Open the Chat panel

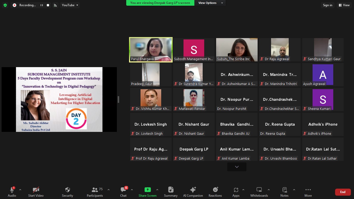tap(123, 192)
